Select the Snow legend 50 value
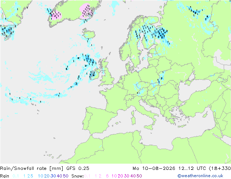 (x=139, y=176)
